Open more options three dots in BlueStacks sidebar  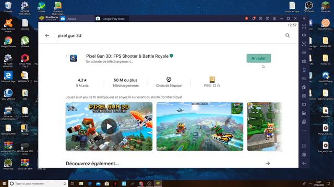304,130
